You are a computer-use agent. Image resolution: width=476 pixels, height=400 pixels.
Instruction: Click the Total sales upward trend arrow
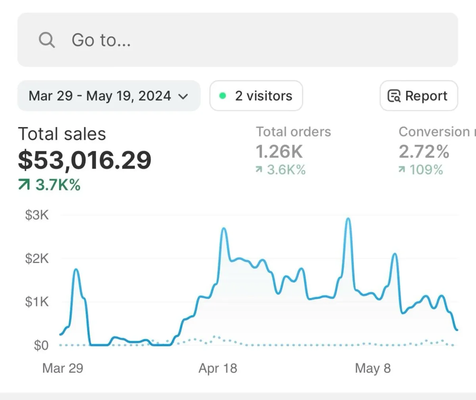[24, 185]
